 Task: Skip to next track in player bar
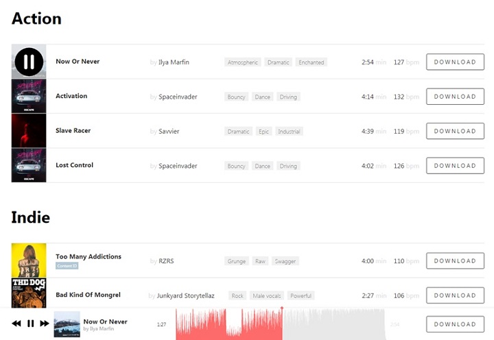pos(45,324)
